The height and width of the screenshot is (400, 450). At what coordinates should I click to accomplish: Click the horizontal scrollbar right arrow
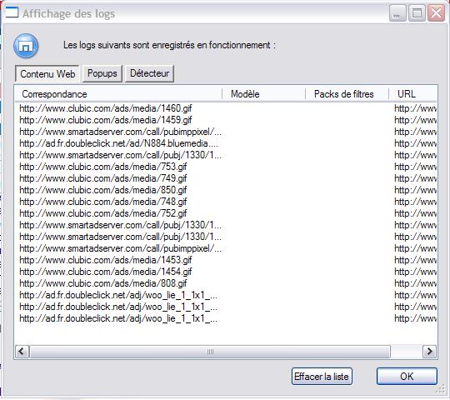430,352
